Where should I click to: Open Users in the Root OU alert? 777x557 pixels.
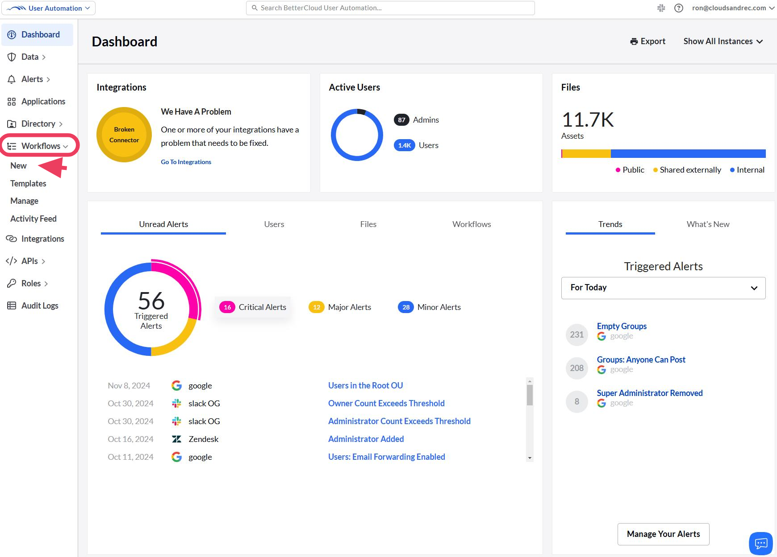pos(365,386)
